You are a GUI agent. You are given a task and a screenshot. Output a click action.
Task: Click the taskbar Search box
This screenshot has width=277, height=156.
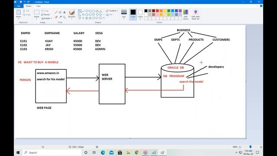(52, 153)
